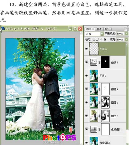Click the link icon on 图层 2

pyautogui.click(x=99, y=116)
